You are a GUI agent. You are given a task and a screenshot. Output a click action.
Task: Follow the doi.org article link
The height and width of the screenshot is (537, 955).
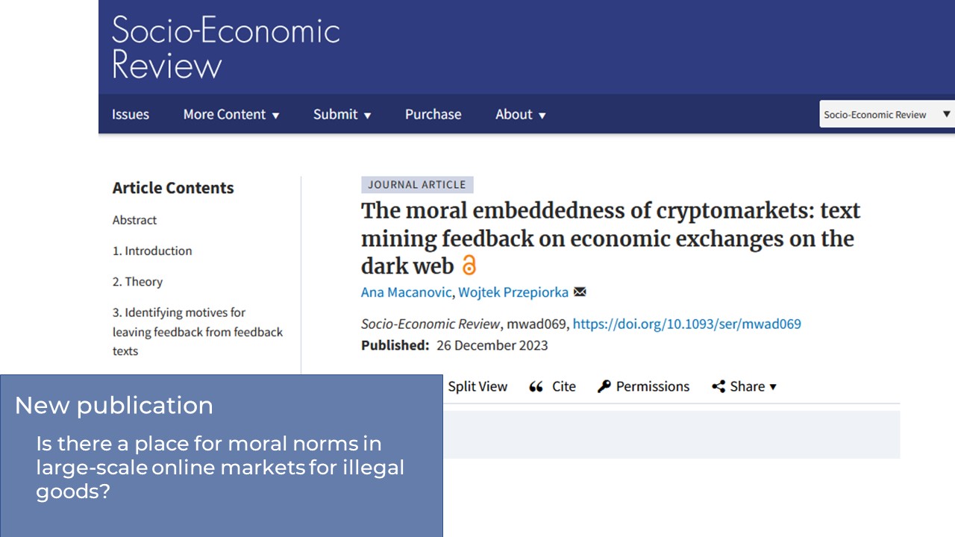(x=686, y=324)
